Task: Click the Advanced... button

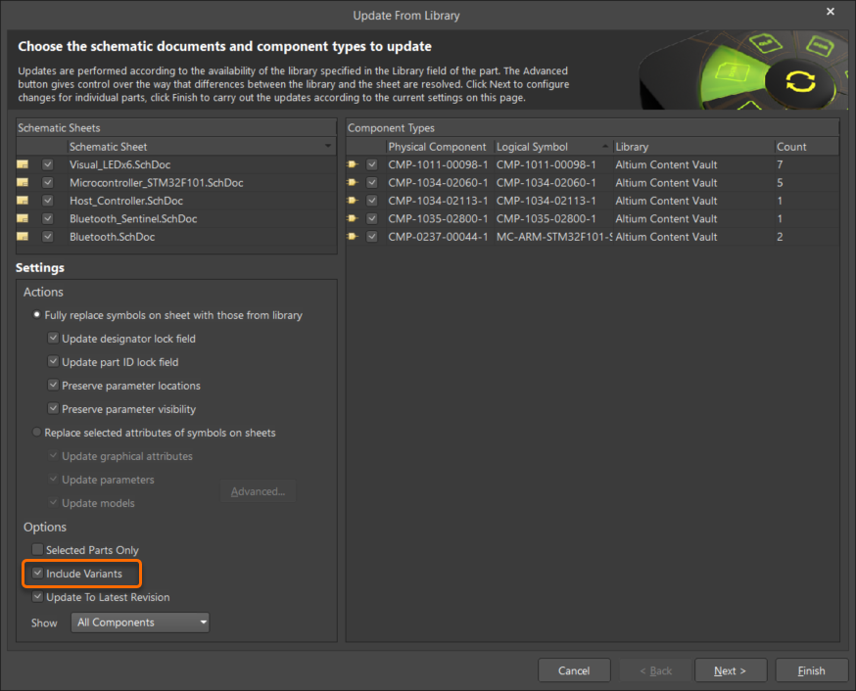Action: coord(258,491)
